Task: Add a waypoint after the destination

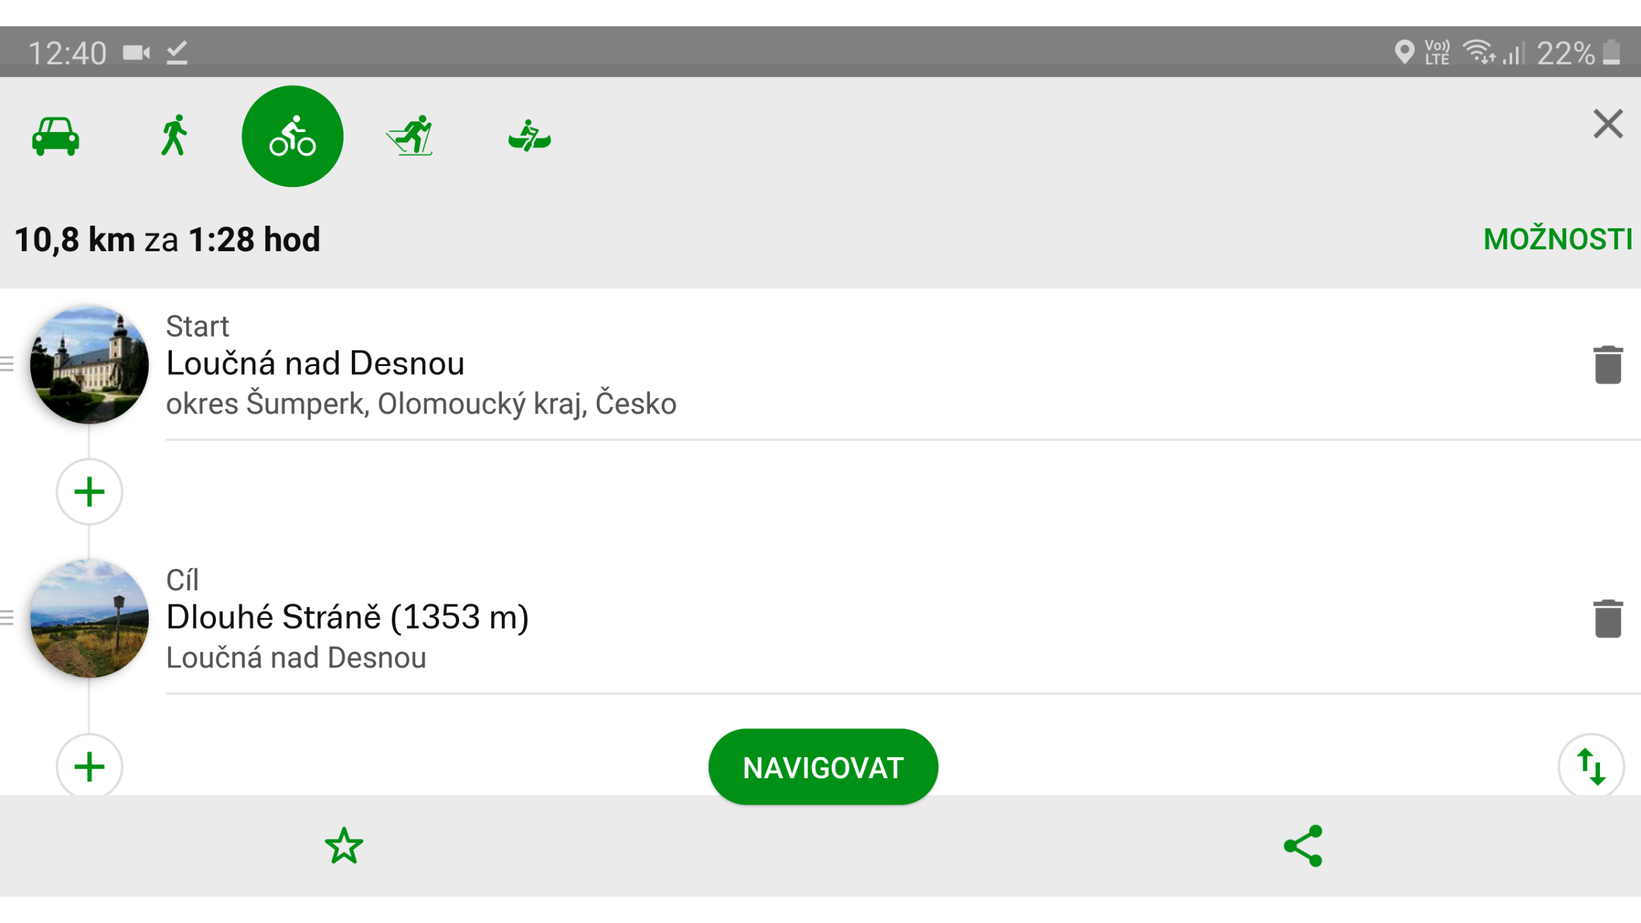Action: 89,766
